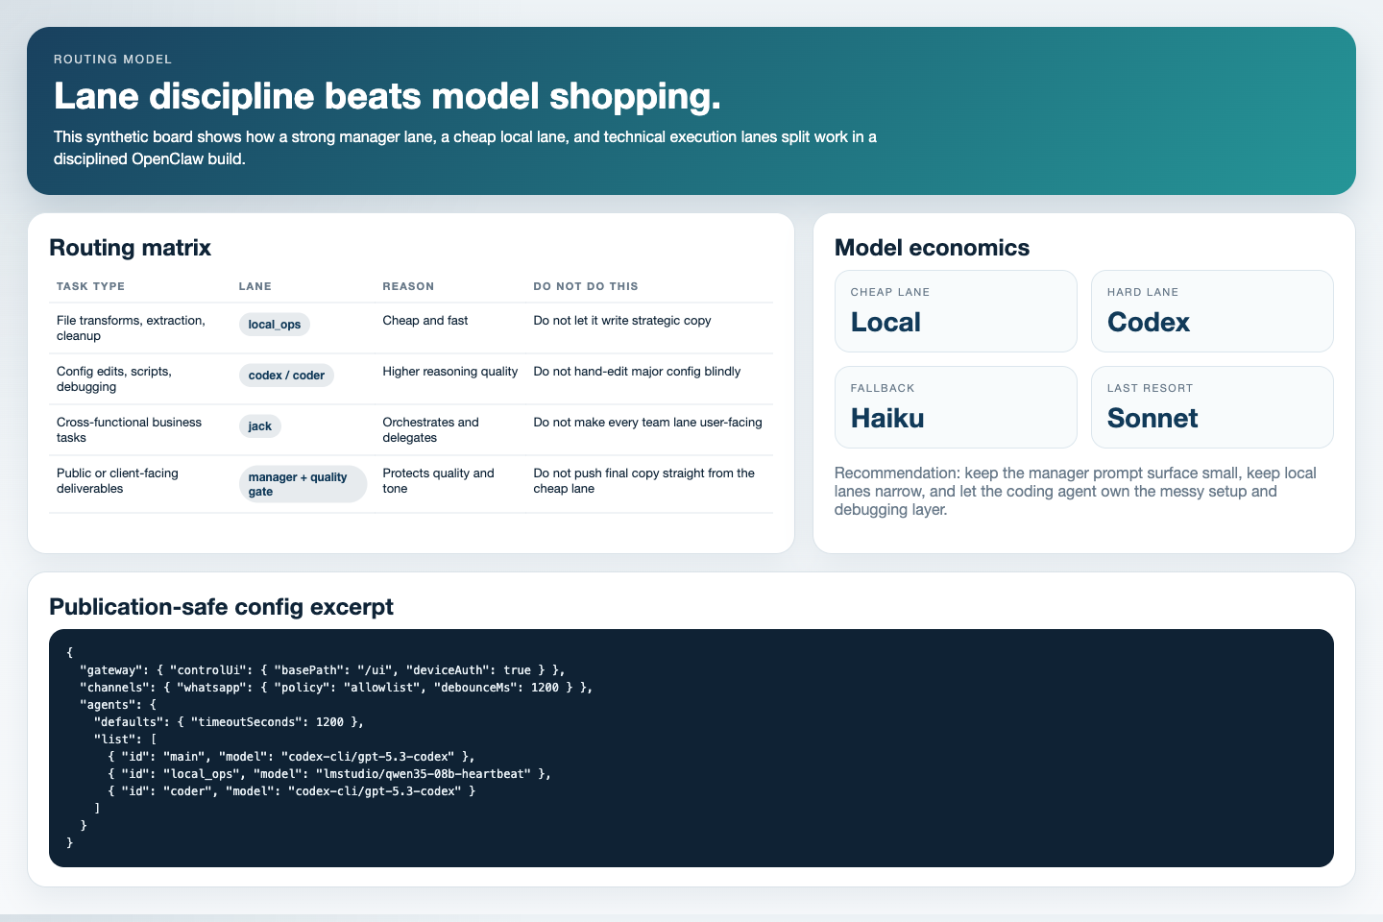
Task: Click the Publication-safe config excerpt heading
Action: pyautogui.click(x=221, y=607)
